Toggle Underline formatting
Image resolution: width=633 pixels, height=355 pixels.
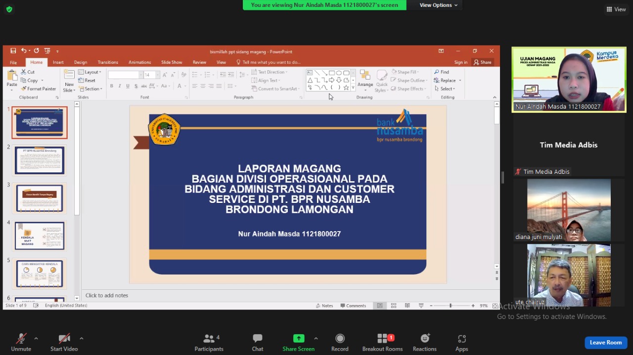pyautogui.click(x=128, y=86)
